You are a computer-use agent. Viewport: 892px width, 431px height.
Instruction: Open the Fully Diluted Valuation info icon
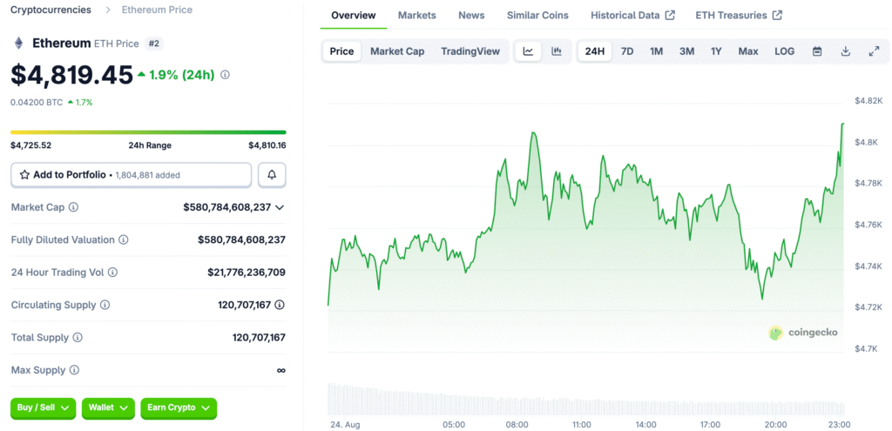(x=124, y=240)
